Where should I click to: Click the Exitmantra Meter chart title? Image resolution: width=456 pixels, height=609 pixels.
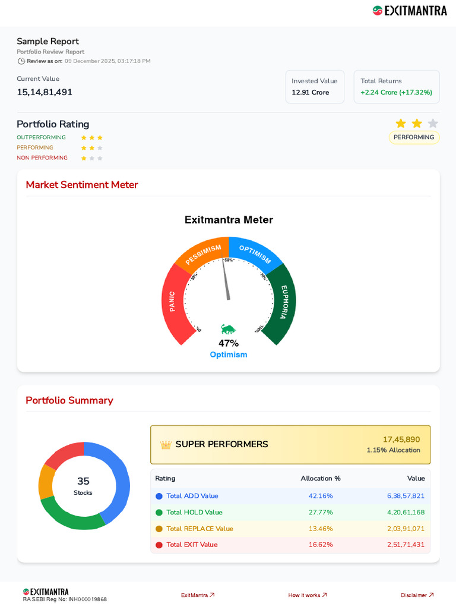click(x=229, y=220)
